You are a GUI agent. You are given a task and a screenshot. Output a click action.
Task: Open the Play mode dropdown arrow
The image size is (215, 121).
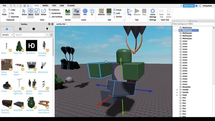click(x=129, y=17)
